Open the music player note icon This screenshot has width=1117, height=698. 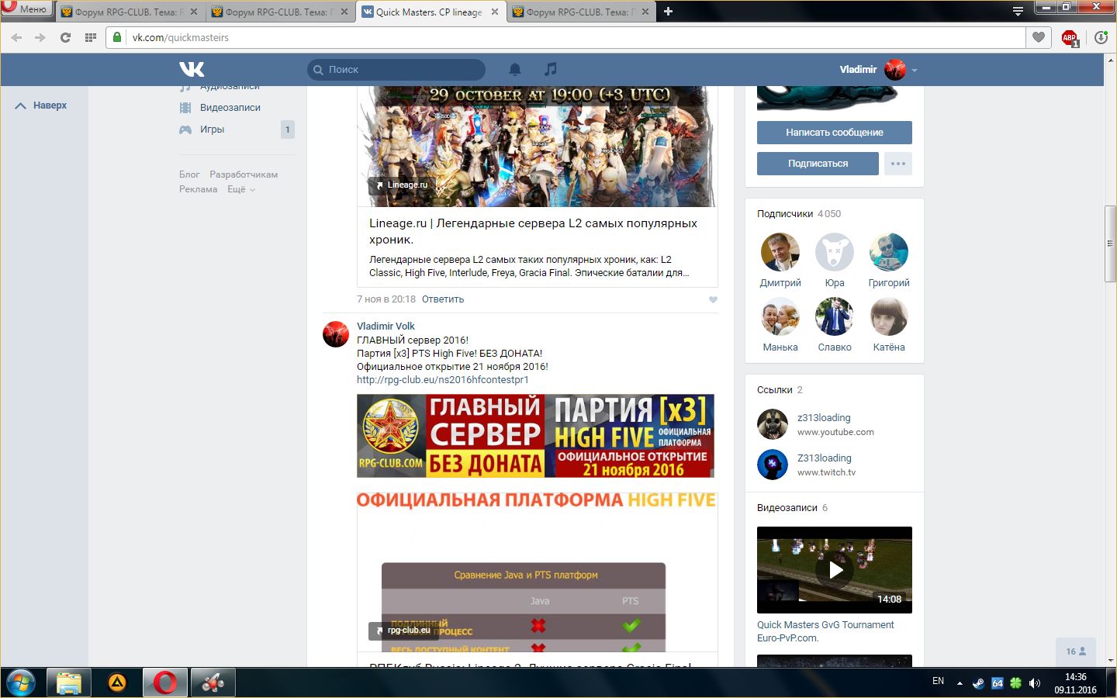[x=550, y=69]
